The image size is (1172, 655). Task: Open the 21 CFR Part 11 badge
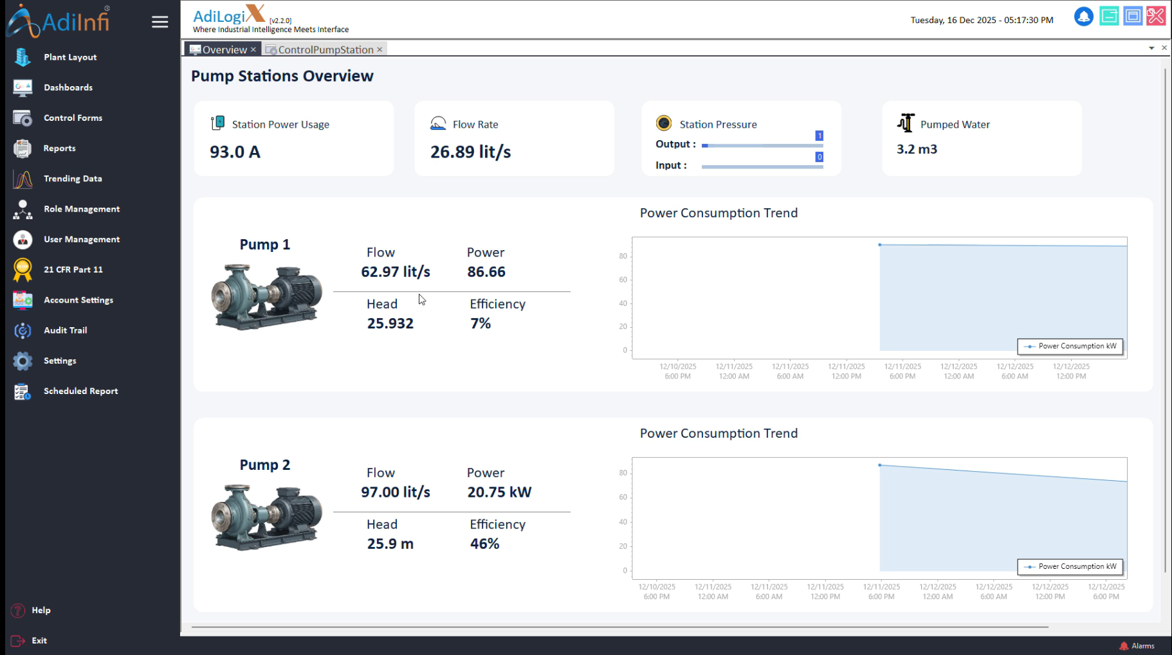(x=23, y=270)
